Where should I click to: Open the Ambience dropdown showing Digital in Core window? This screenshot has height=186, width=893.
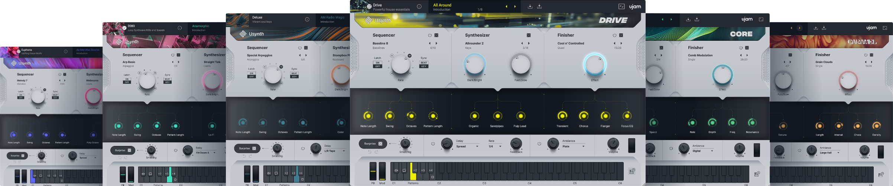click(703, 151)
